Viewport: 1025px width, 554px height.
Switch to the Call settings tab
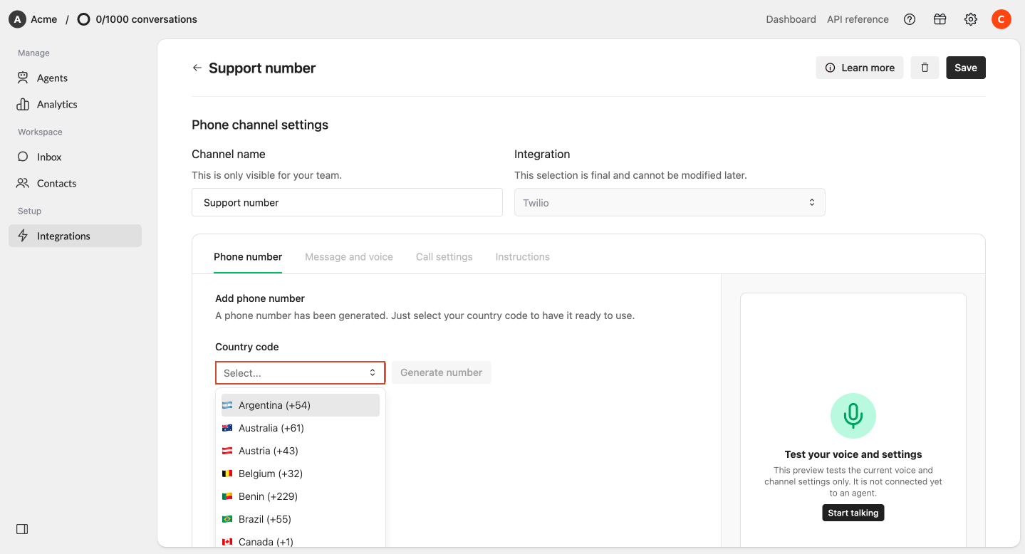pos(444,256)
